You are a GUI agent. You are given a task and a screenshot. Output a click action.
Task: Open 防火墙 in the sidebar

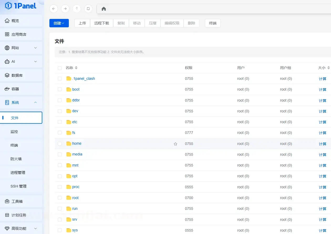pos(16,159)
